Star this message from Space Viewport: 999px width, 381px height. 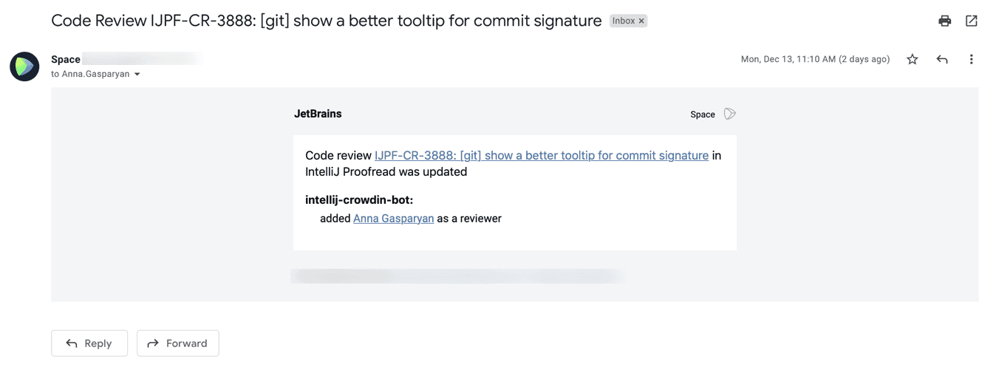913,59
